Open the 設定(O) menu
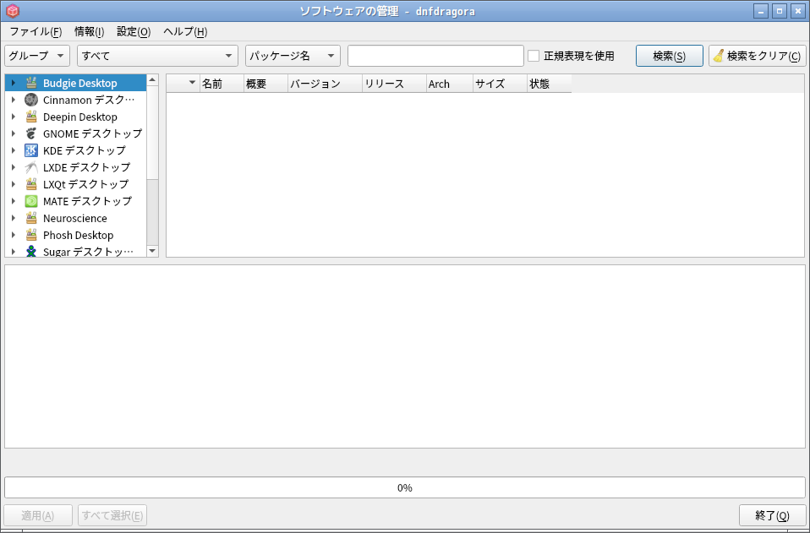The height and width of the screenshot is (533, 810). [x=134, y=32]
